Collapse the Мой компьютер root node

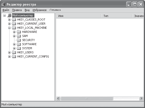click(x=4, y=15)
